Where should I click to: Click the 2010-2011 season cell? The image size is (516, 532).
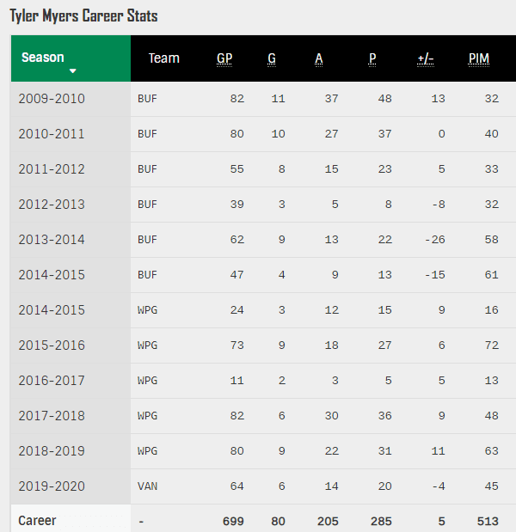[x=52, y=134]
